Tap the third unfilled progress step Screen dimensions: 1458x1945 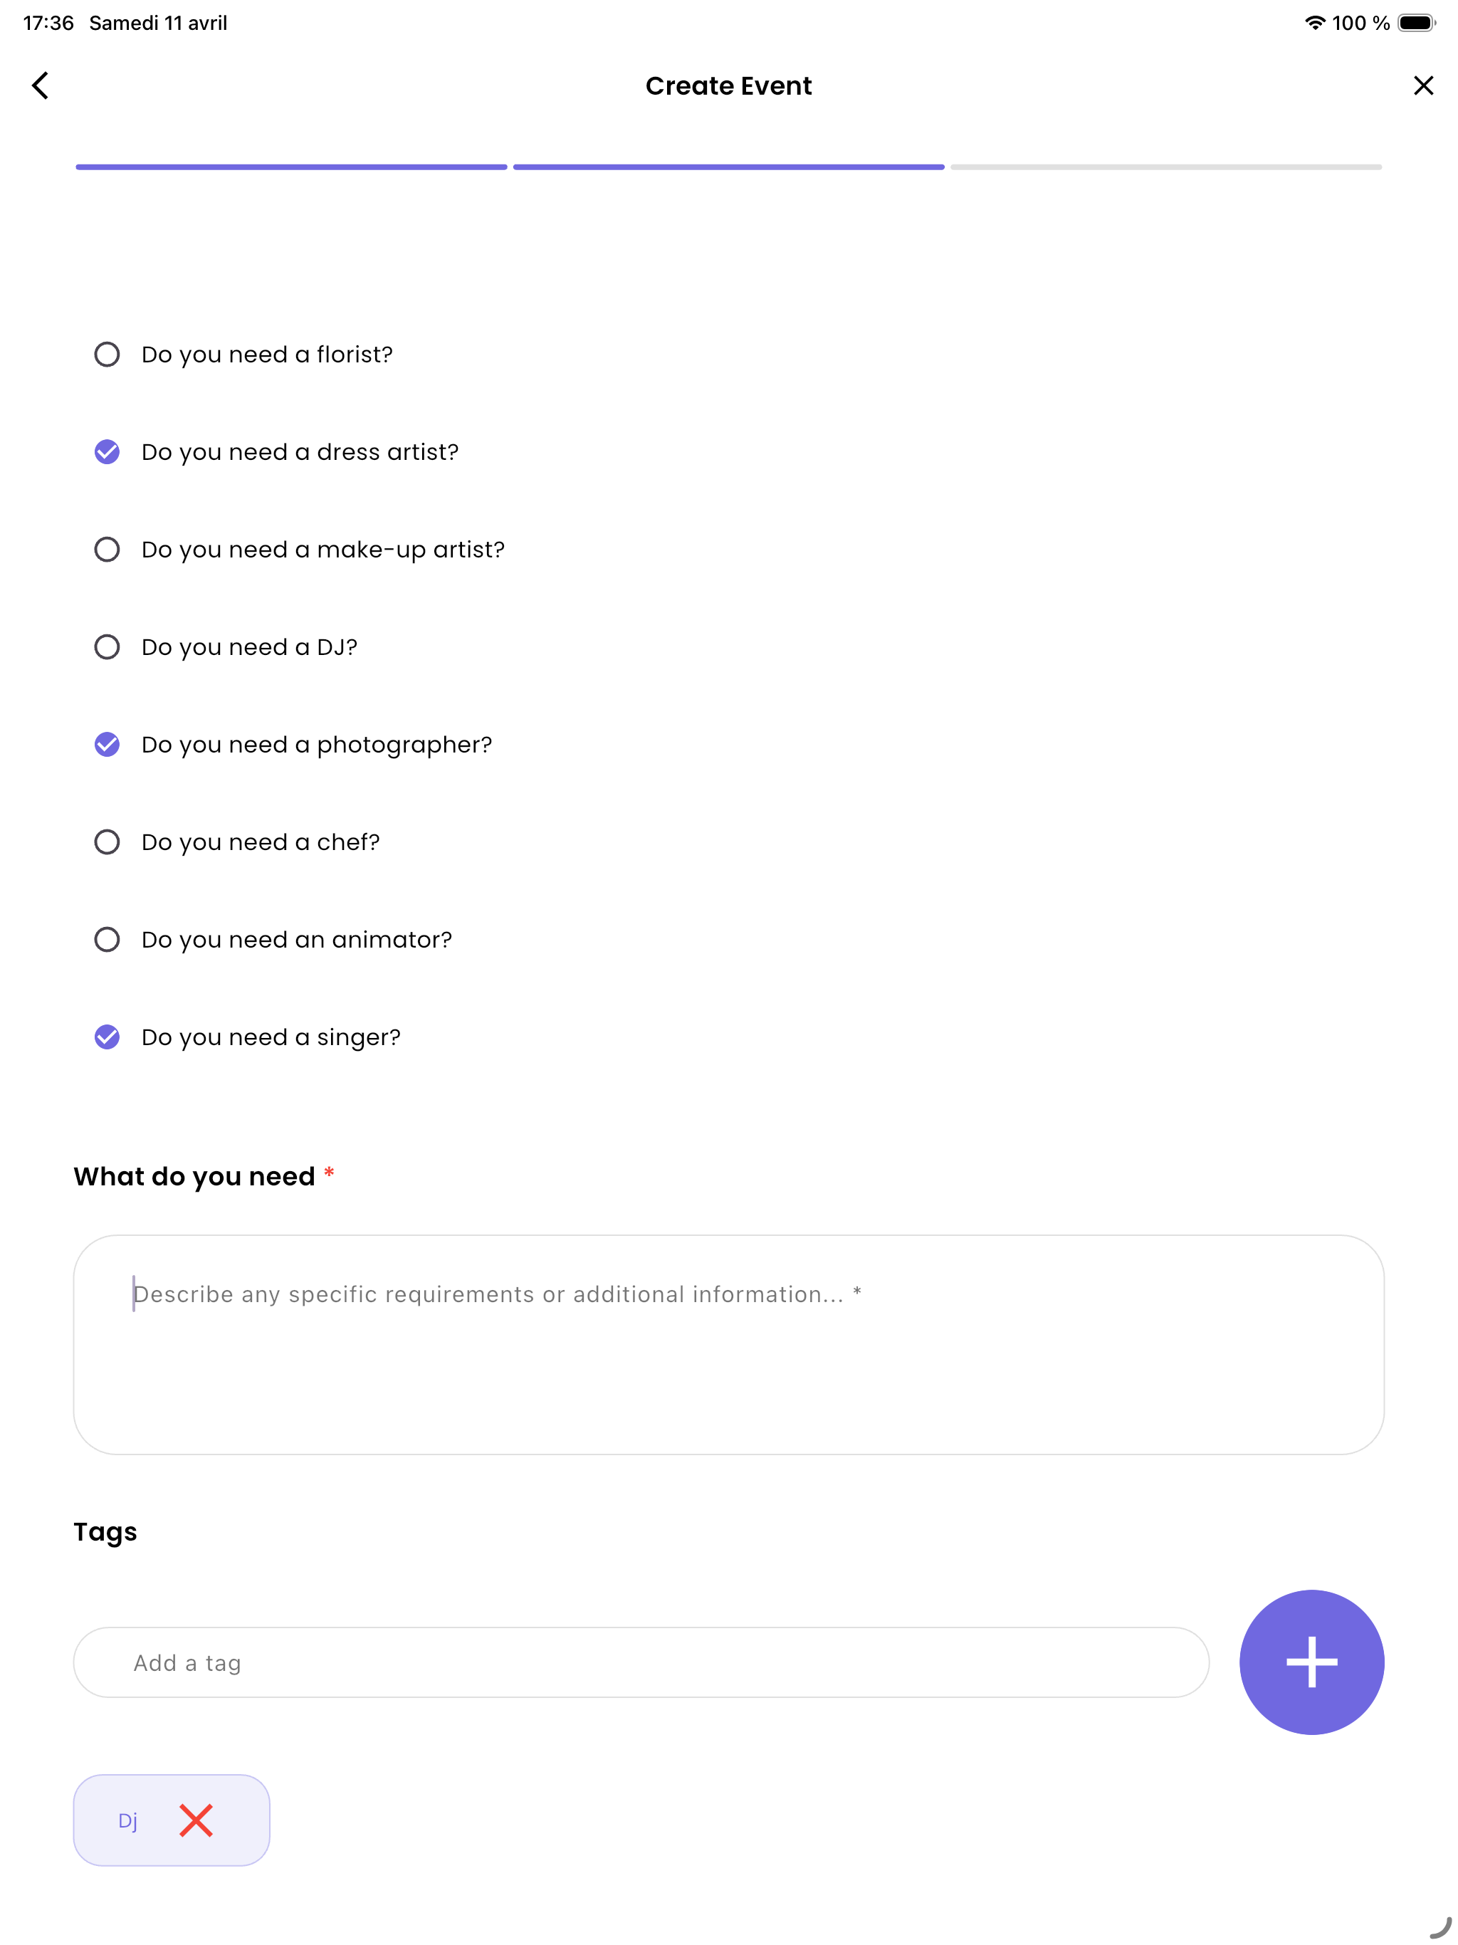click(1166, 167)
